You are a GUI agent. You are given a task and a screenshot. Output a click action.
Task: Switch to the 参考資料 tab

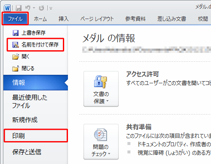click(135, 19)
